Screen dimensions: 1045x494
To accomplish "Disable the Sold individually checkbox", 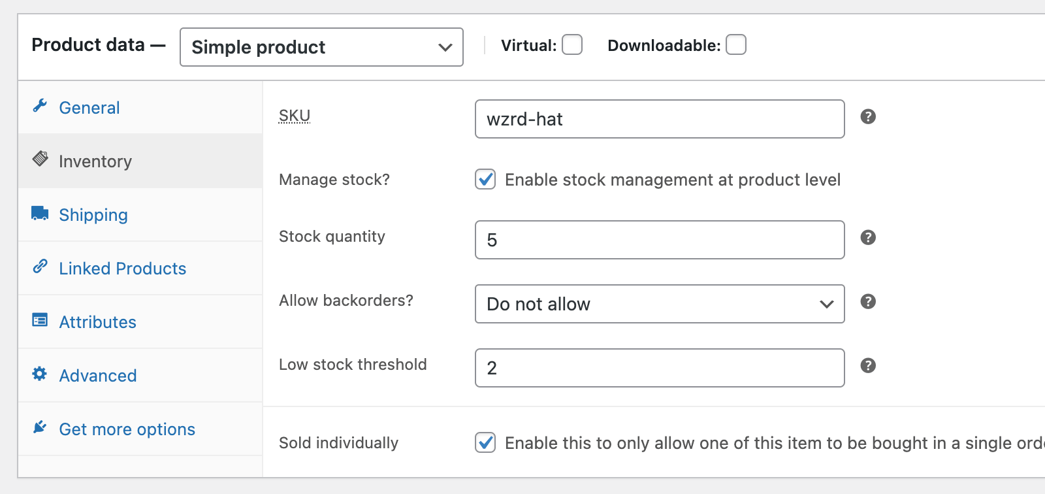I will (x=485, y=442).
